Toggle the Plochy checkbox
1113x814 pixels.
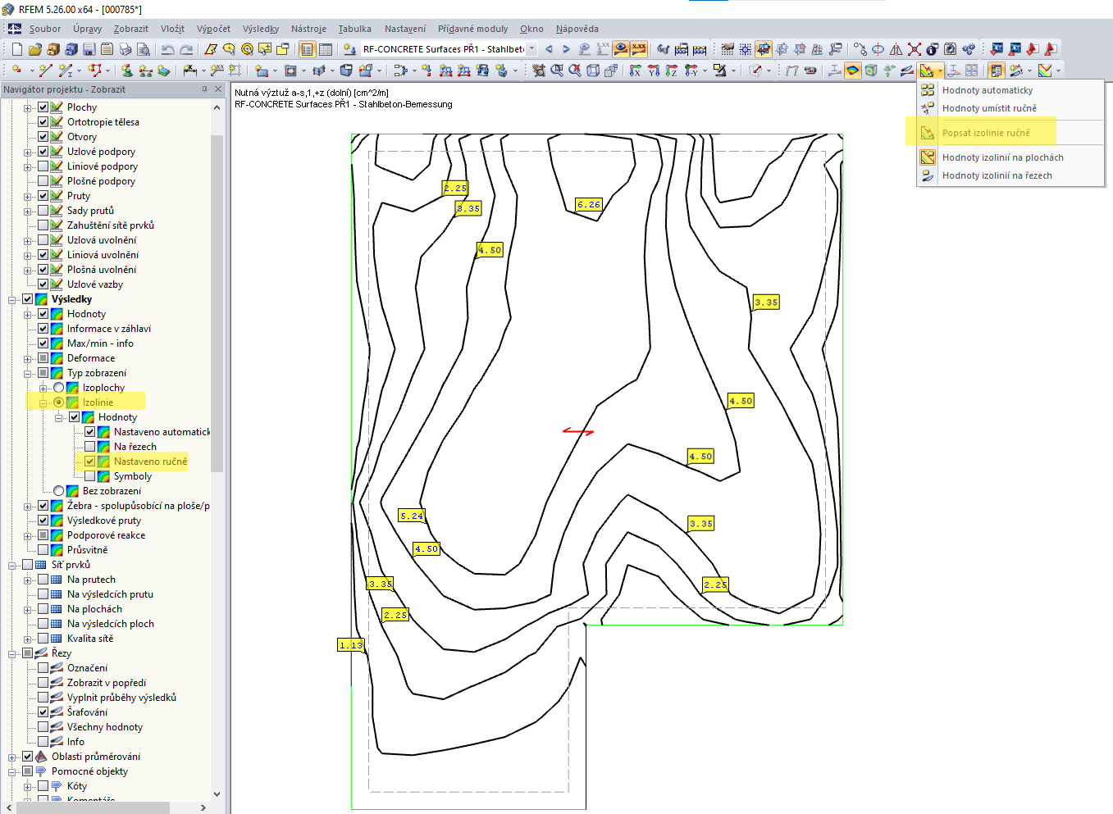[x=43, y=107]
